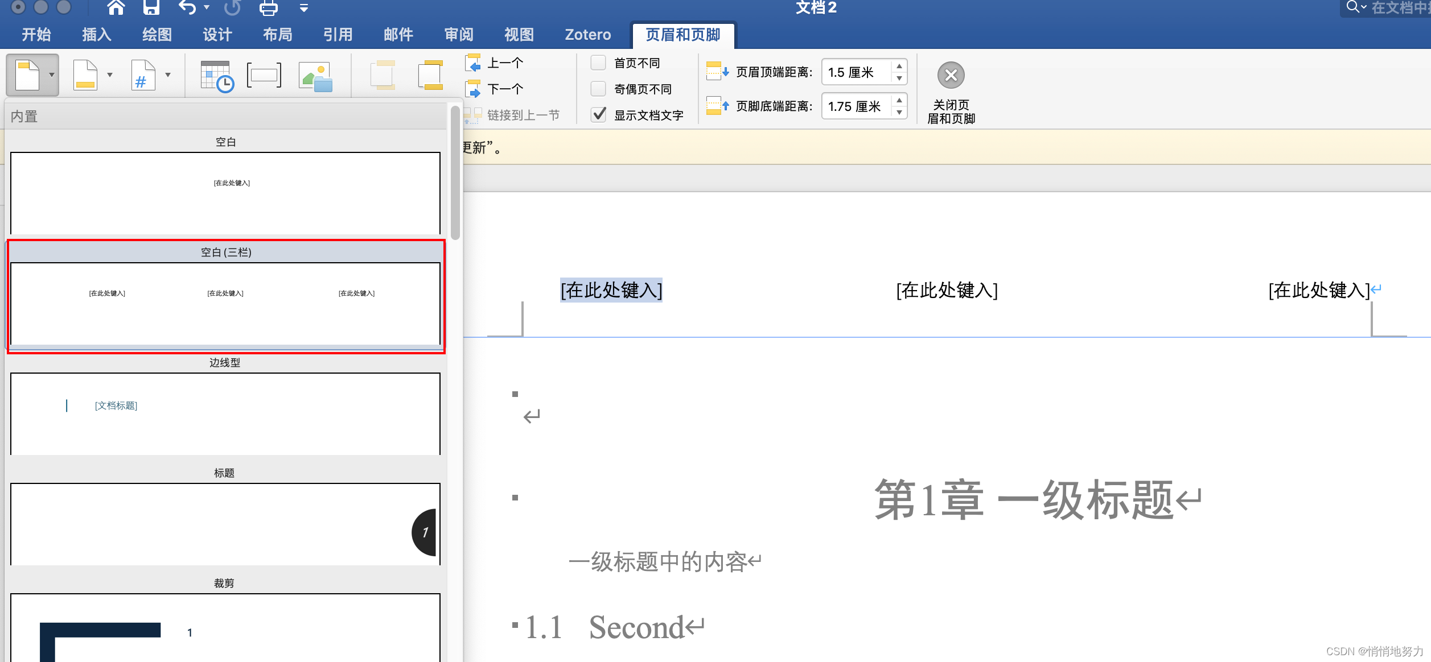
Task: Click the Go to Footer icon
Action: coord(431,75)
